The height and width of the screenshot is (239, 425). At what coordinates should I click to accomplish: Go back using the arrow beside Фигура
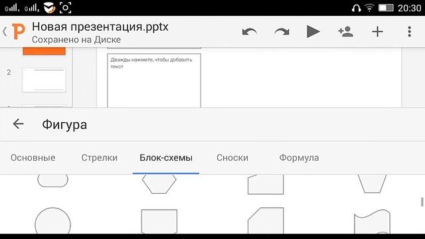tap(18, 124)
